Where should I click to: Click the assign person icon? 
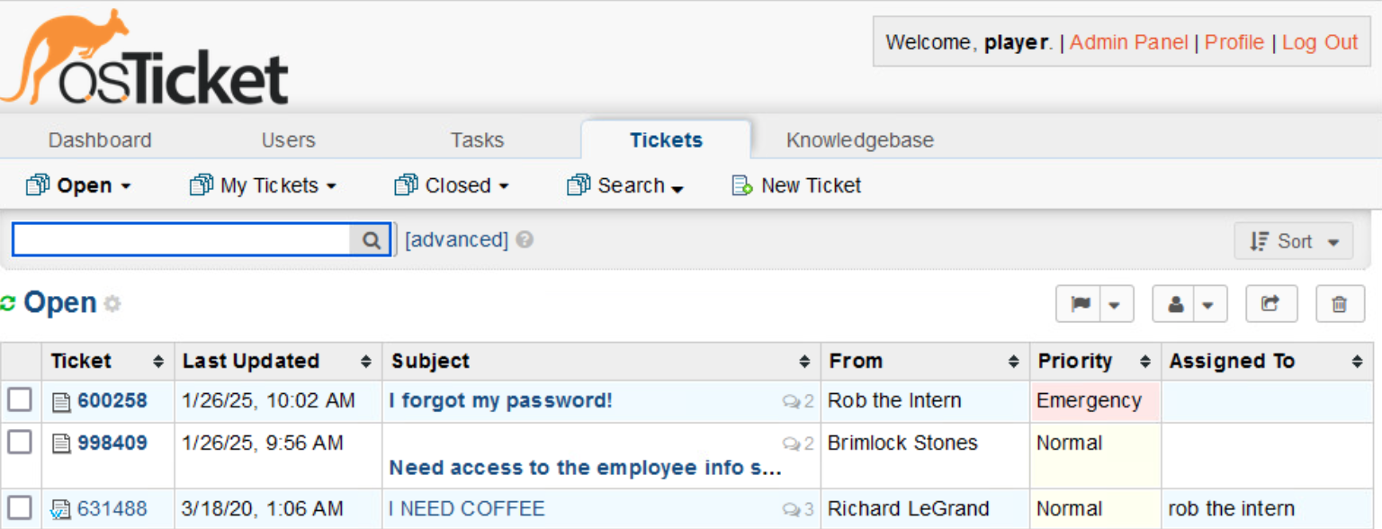[x=1175, y=304]
